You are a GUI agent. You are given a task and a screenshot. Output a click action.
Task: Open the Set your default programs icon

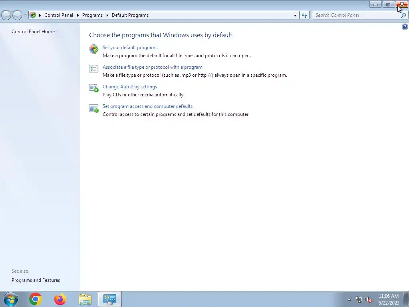tap(93, 49)
